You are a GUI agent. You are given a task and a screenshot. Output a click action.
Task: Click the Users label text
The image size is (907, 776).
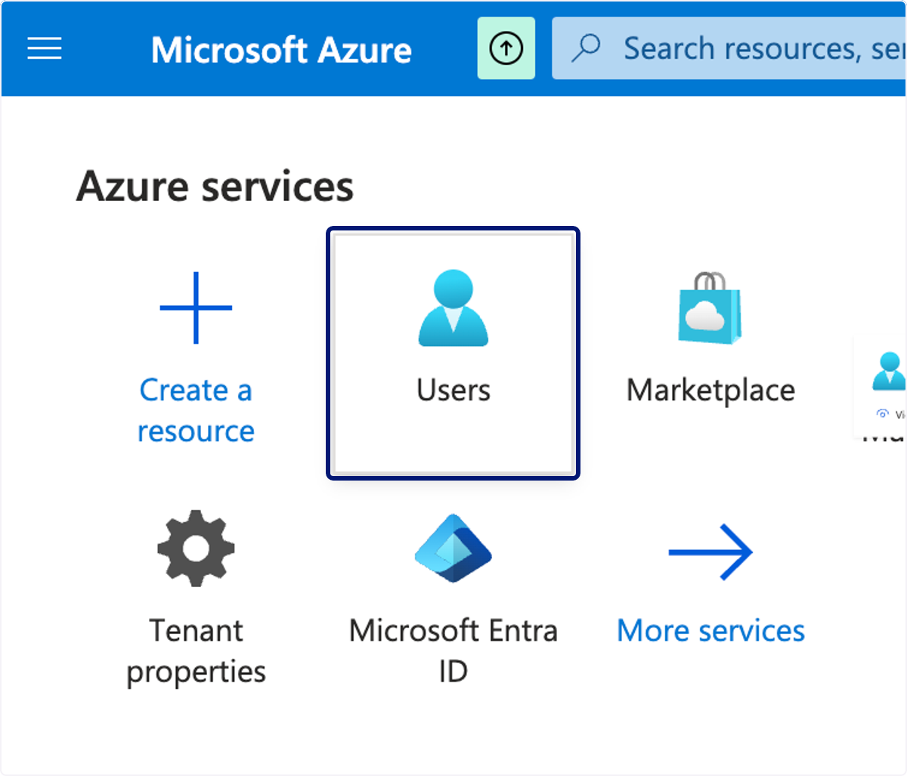coord(453,390)
